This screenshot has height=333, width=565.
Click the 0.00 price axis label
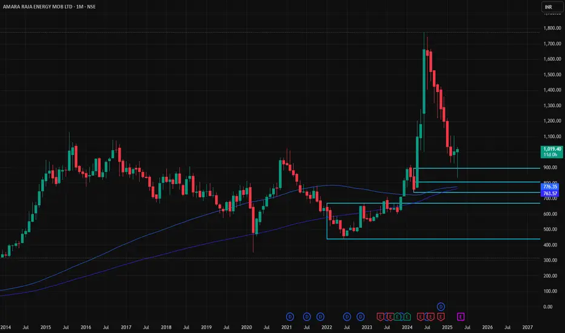tap(547, 307)
